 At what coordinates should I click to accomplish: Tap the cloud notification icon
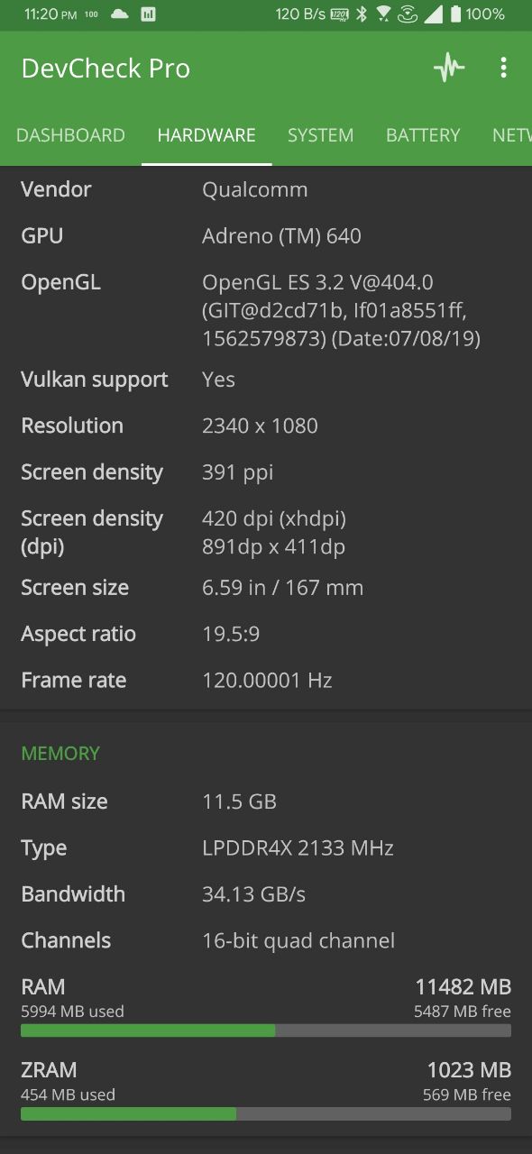[119, 14]
